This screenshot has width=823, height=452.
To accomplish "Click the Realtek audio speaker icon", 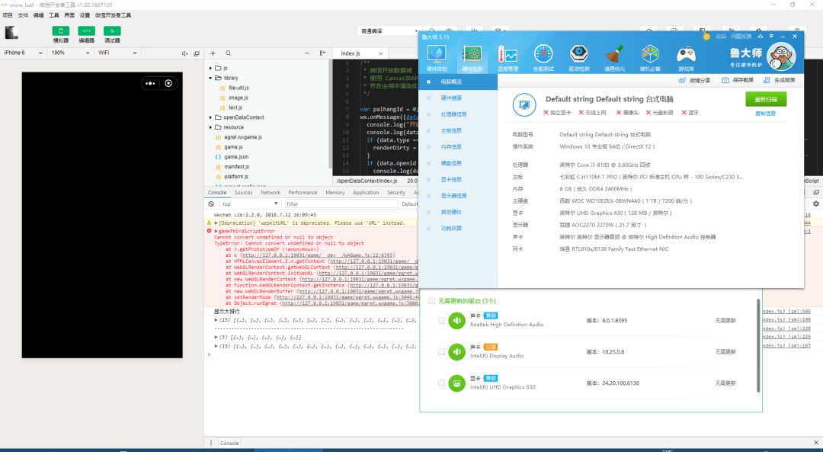I will 456,320.
